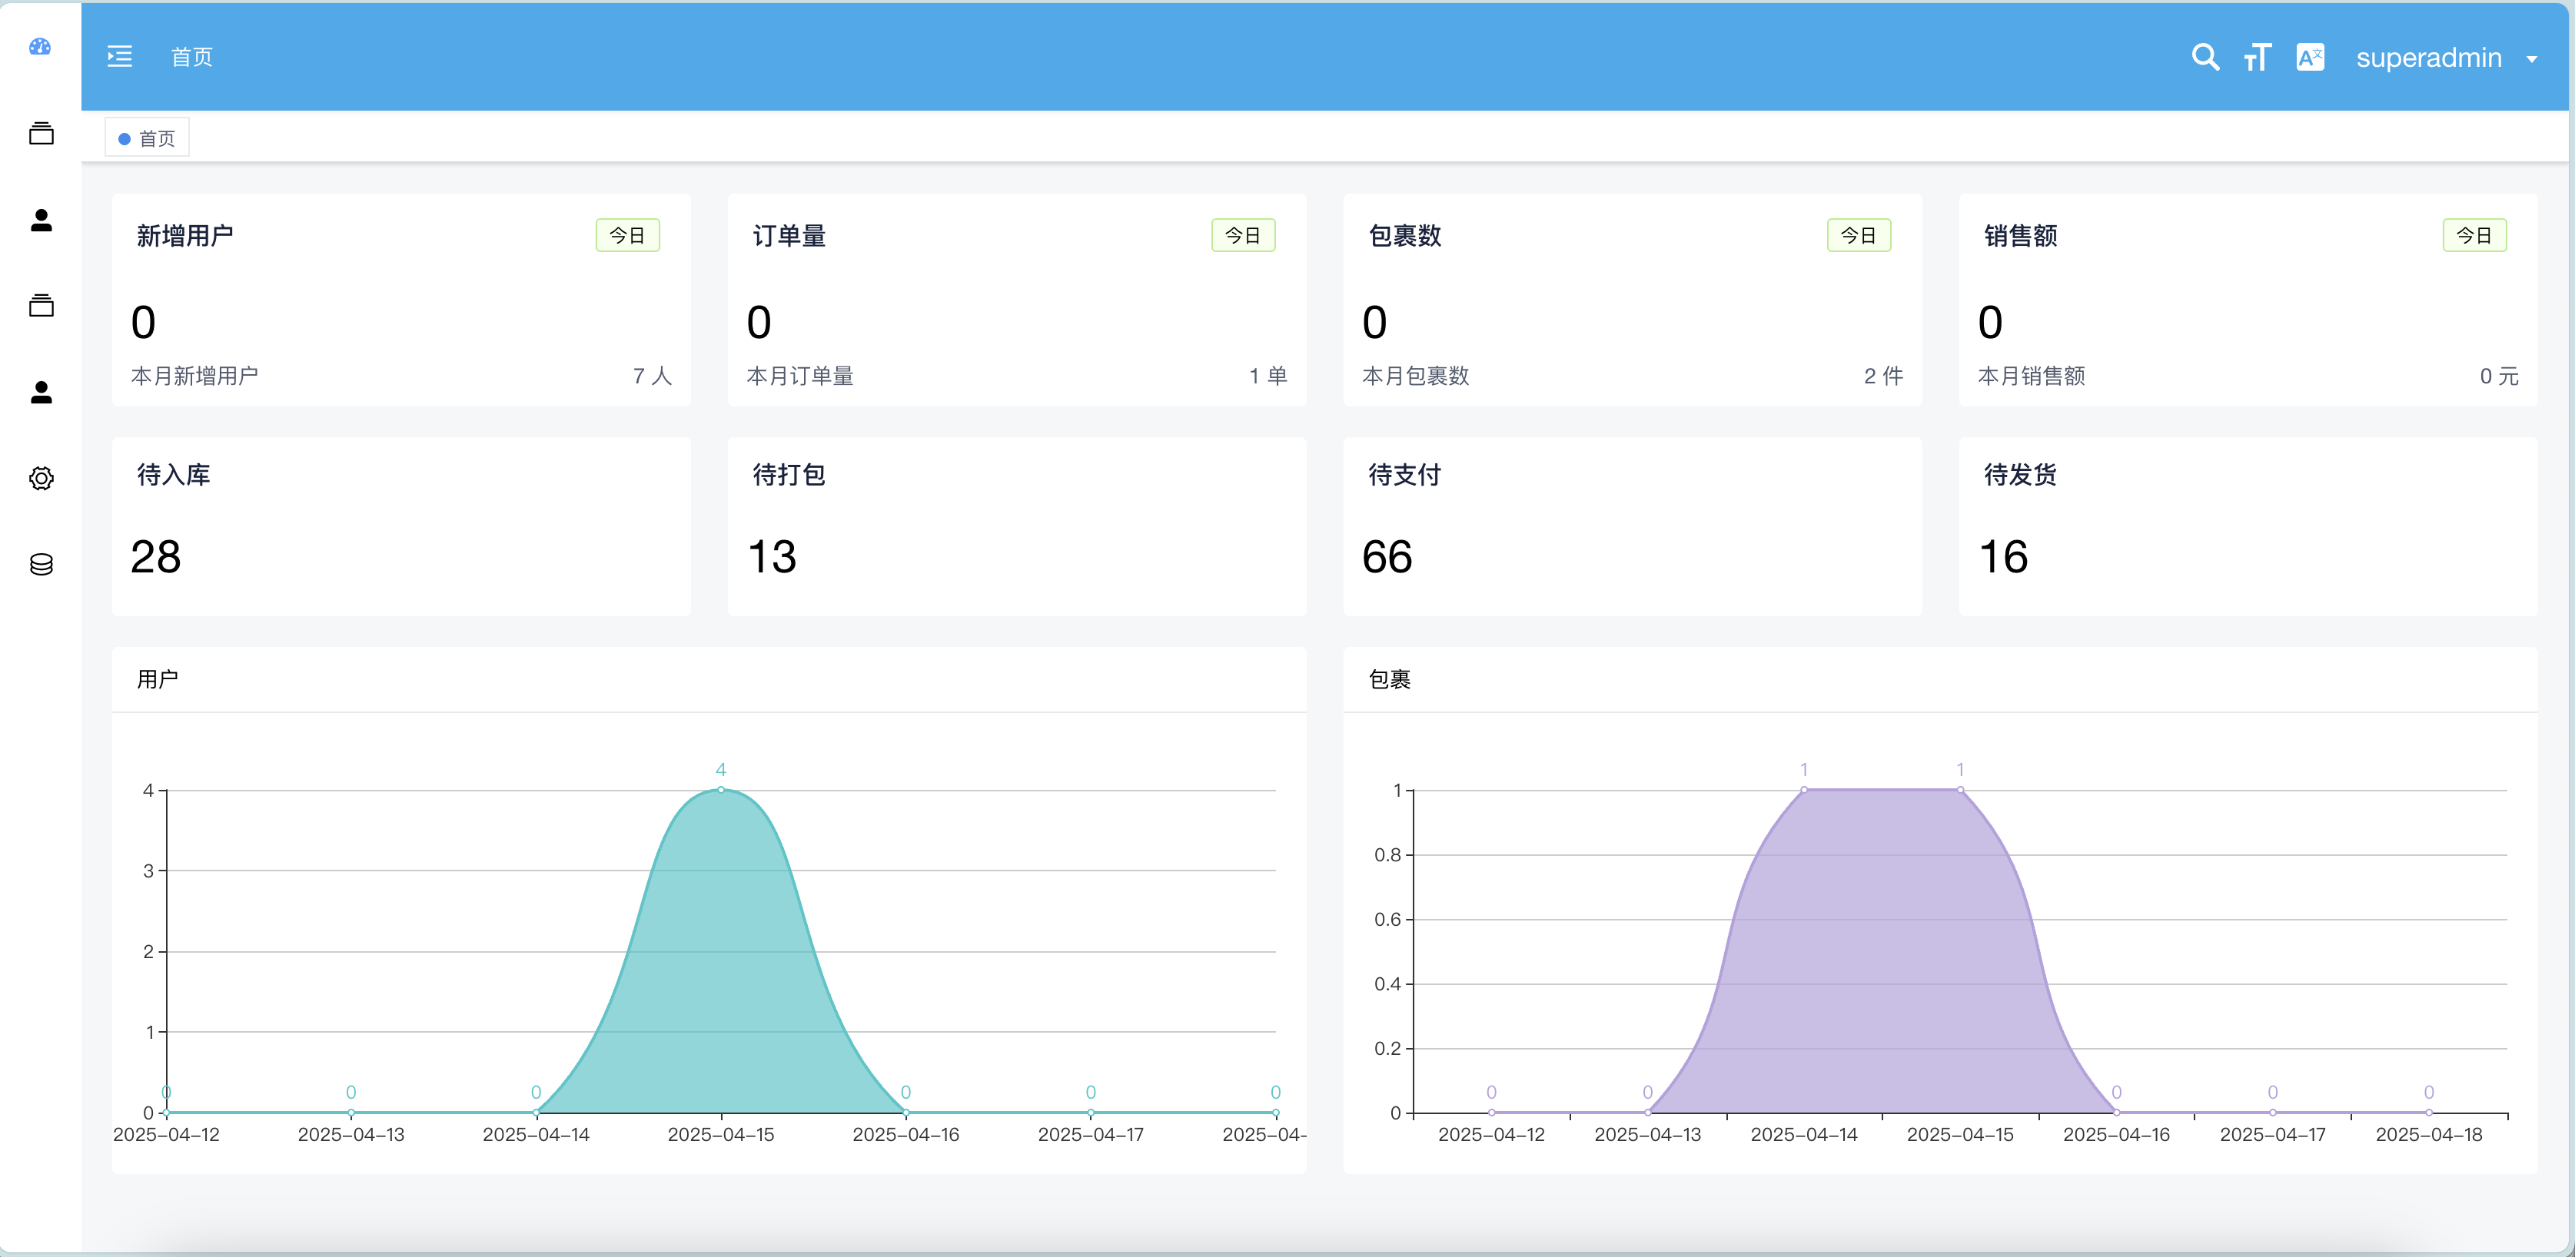Open the database stack icon in sidebar
Viewport: 2575px width, 1257px height.
coord(41,565)
